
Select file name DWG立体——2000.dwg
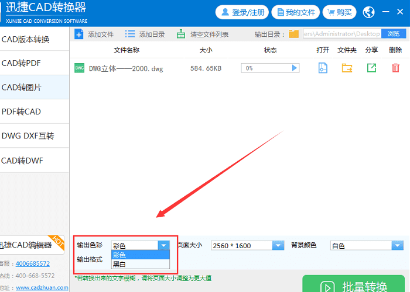[126, 68]
